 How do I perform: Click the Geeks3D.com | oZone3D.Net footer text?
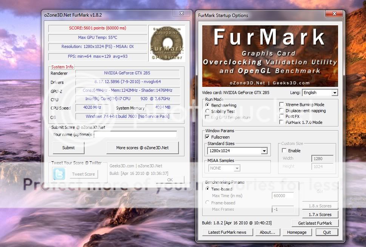click(x=136, y=166)
